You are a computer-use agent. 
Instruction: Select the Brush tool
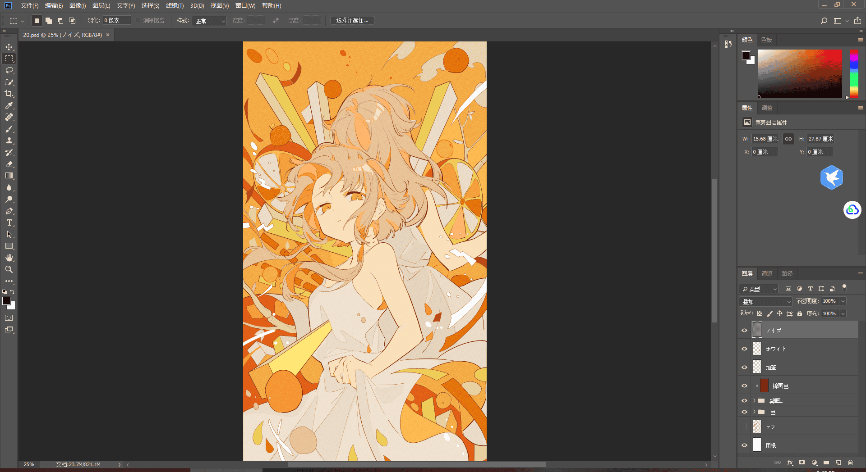pos(9,129)
